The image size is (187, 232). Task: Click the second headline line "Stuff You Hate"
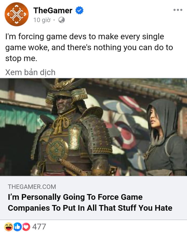[145, 208]
